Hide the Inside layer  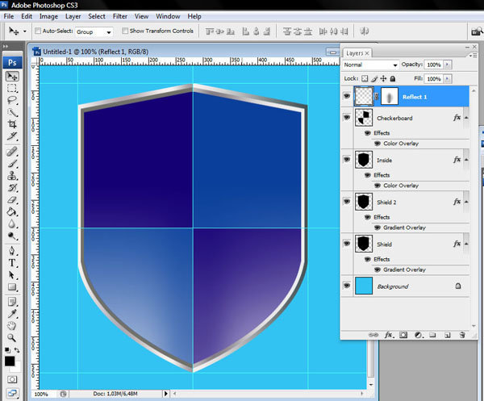pos(347,159)
